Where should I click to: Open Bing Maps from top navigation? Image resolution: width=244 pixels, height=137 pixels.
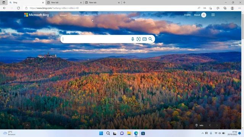87,15
